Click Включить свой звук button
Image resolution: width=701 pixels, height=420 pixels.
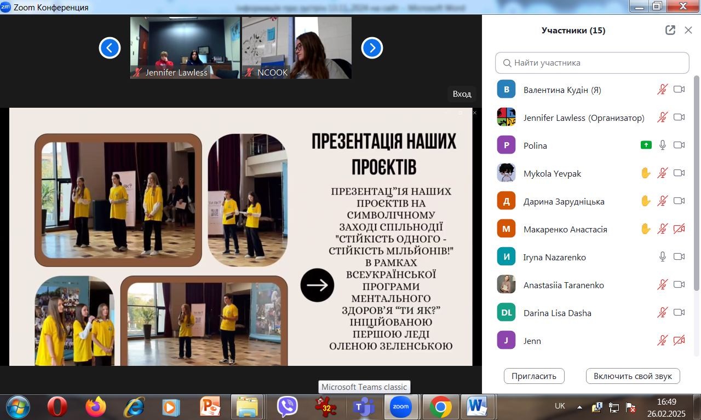tap(633, 376)
